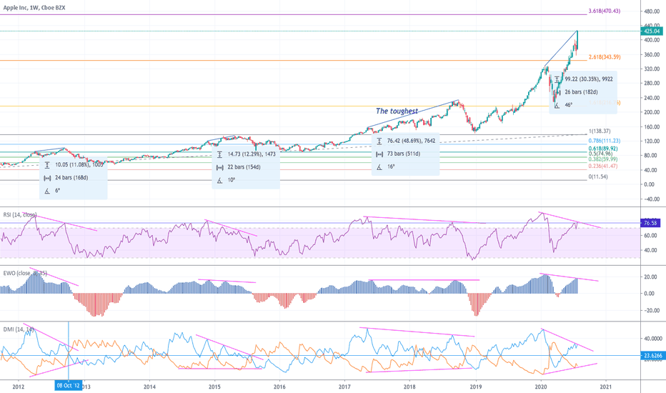Screen dimensions: 666x393
Task: Click the 40.0000 DMI scale label
Action: pos(653,339)
